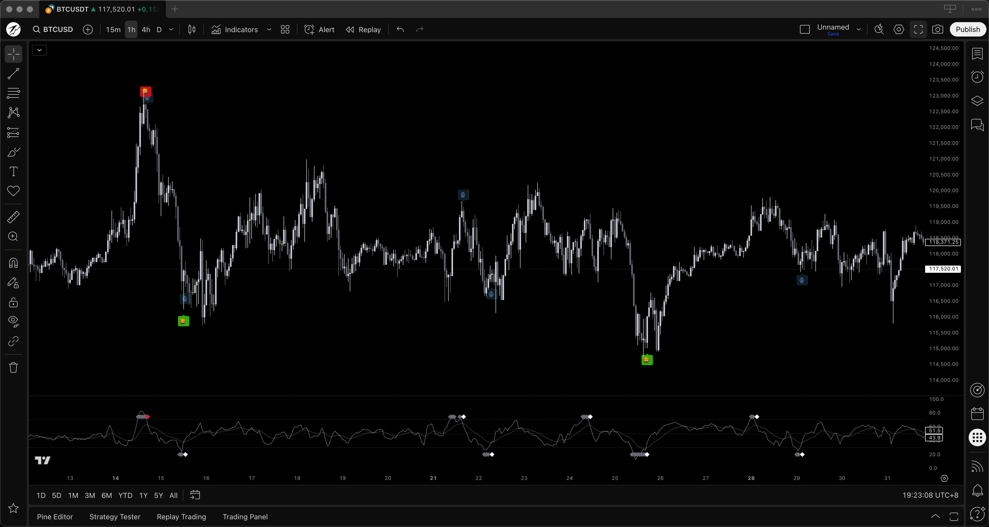
Task: Select the Trend Line tool
Action: pyautogui.click(x=13, y=74)
